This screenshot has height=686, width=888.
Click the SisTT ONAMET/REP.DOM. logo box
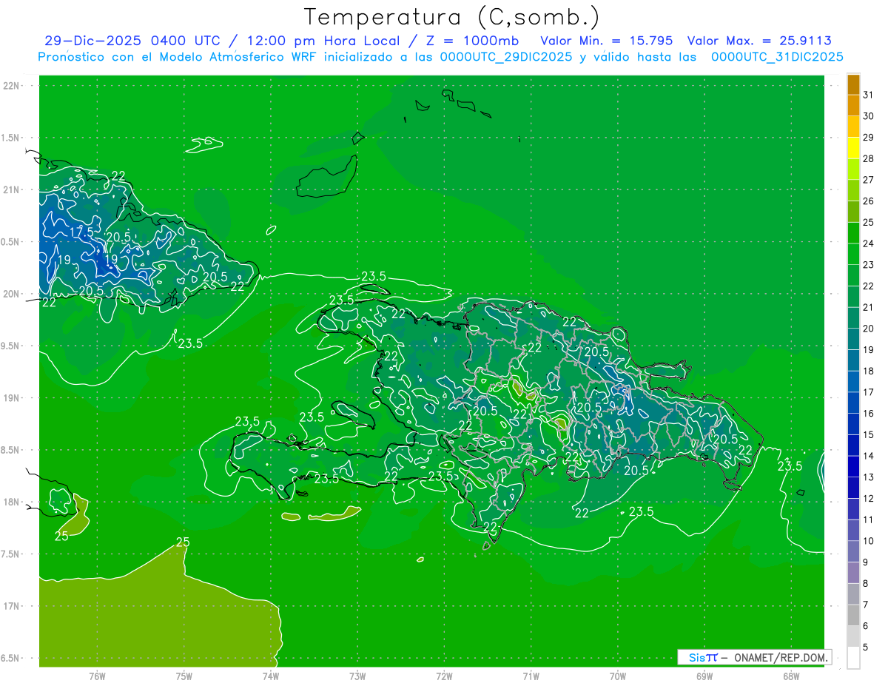tap(754, 657)
